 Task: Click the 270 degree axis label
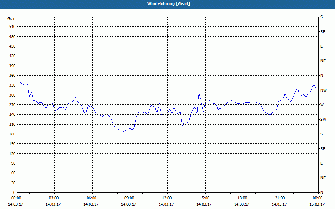tap(12, 105)
